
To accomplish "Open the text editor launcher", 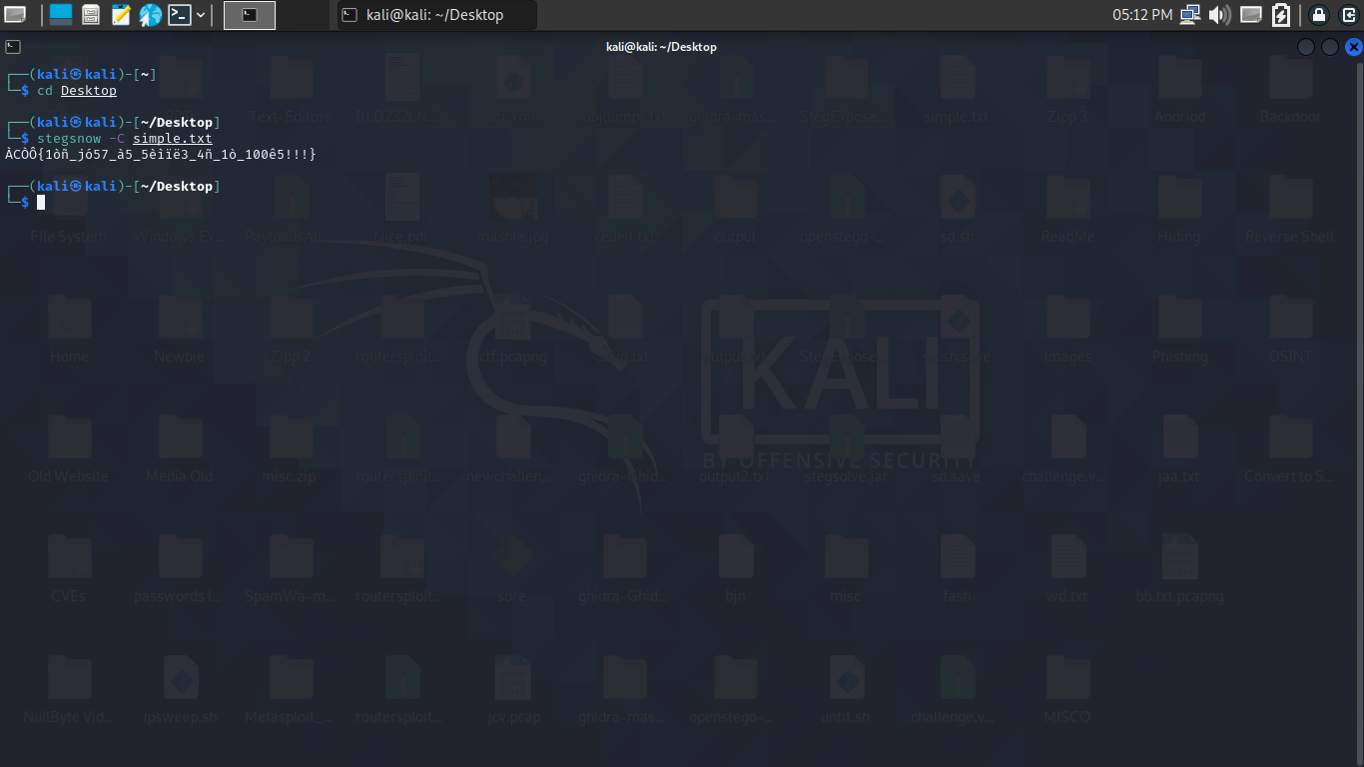I will [x=121, y=14].
